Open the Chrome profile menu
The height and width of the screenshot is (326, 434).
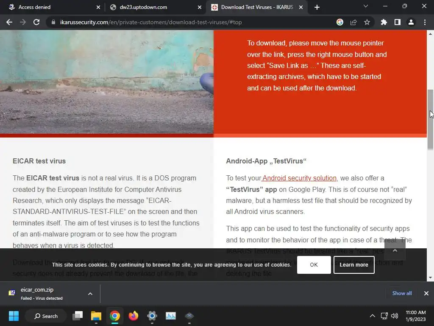pyautogui.click(x=411, y=22)
